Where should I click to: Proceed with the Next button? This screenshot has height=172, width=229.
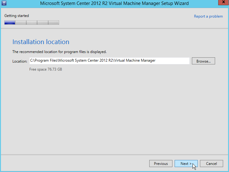pyautogui.click(x=186, y=164)
